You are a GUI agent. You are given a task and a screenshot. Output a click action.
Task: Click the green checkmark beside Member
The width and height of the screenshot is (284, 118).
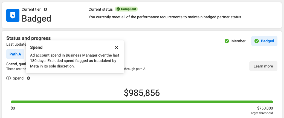pyautogui.click(x=227, y=41)
